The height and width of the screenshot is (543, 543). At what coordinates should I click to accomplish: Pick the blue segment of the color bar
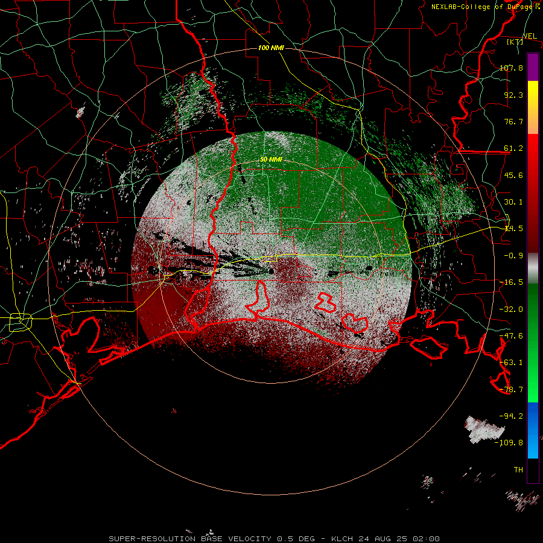pos(533,430)
